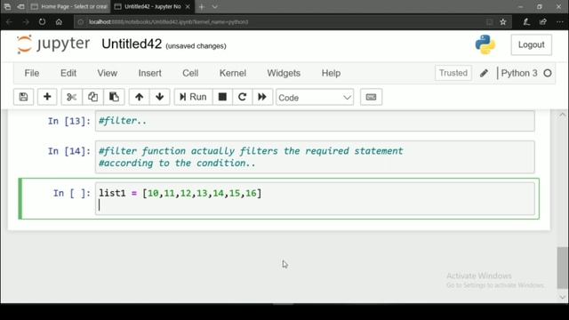
Task: Click the kernel idle circle indicator
Action: click(x=548, y=73)
